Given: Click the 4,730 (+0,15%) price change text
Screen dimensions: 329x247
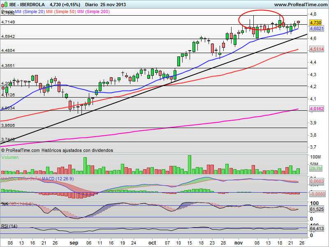Looking at the screenshot, I should tap(65, 5).
